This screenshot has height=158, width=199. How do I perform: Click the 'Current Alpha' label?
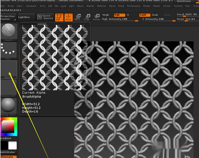pos(34,92)
